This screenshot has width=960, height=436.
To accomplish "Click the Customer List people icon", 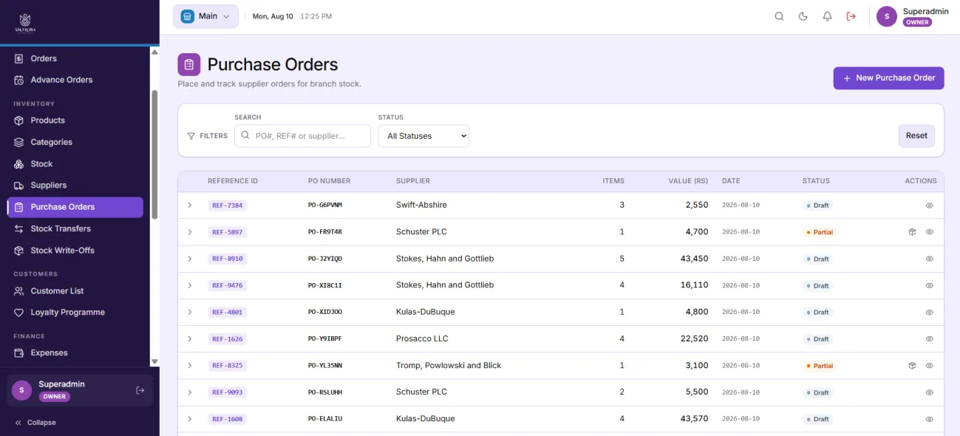I will 19,291.
